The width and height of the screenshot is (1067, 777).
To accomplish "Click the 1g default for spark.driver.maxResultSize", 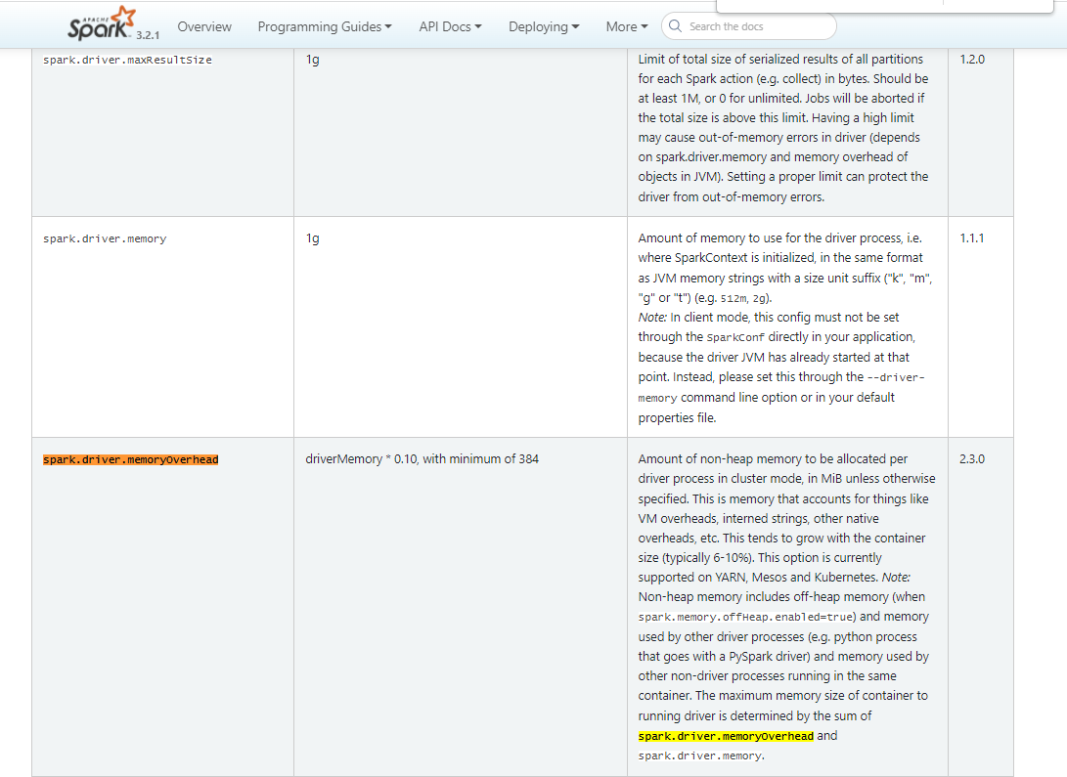I will pos(312,60).
